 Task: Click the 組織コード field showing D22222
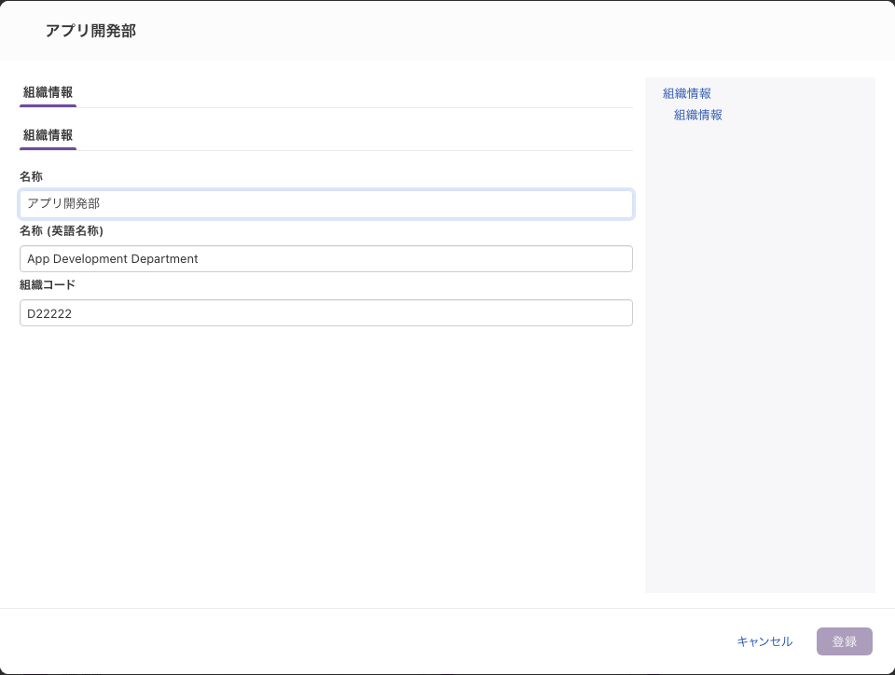point(326,313)
